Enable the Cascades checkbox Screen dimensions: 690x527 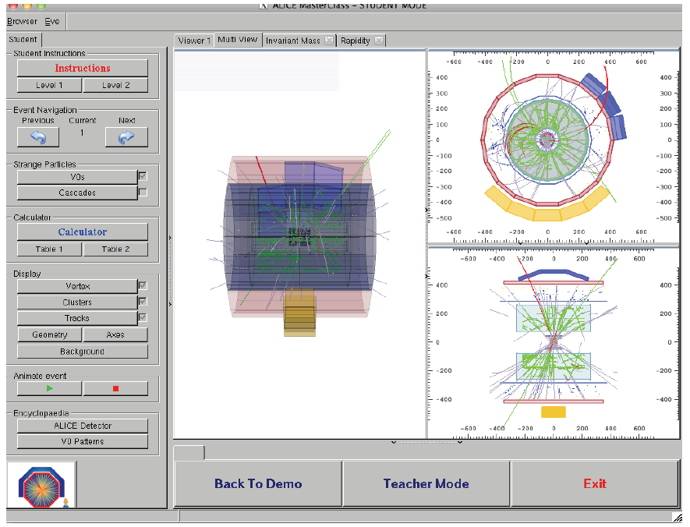tap(142, 192)
